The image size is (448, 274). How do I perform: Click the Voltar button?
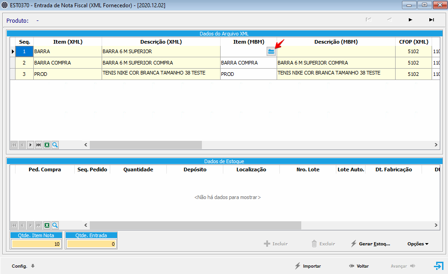click(x=359, y=266)
